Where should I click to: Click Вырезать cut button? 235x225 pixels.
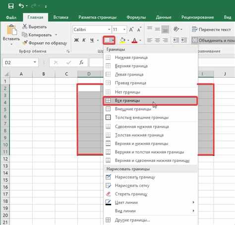point(34,27)
